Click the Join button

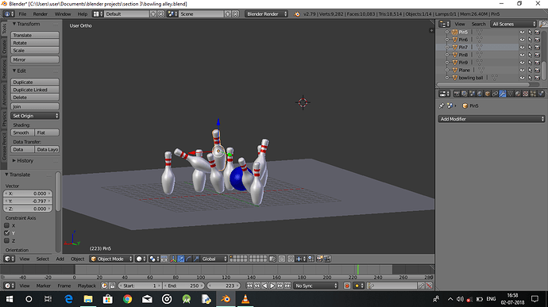pyautogui.click(x=35, y=106)
